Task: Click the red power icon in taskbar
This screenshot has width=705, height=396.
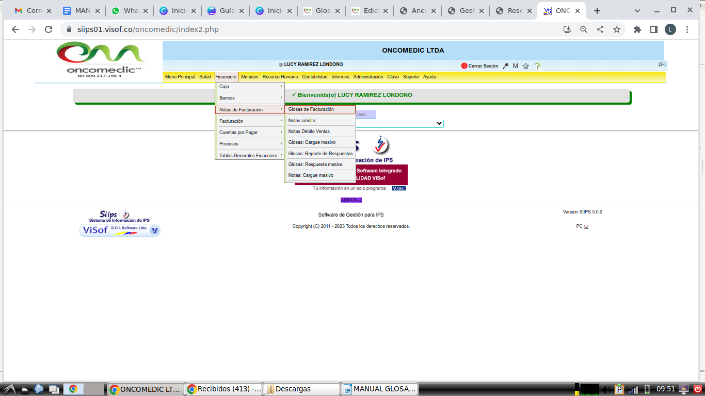Action: coord(697,389)
